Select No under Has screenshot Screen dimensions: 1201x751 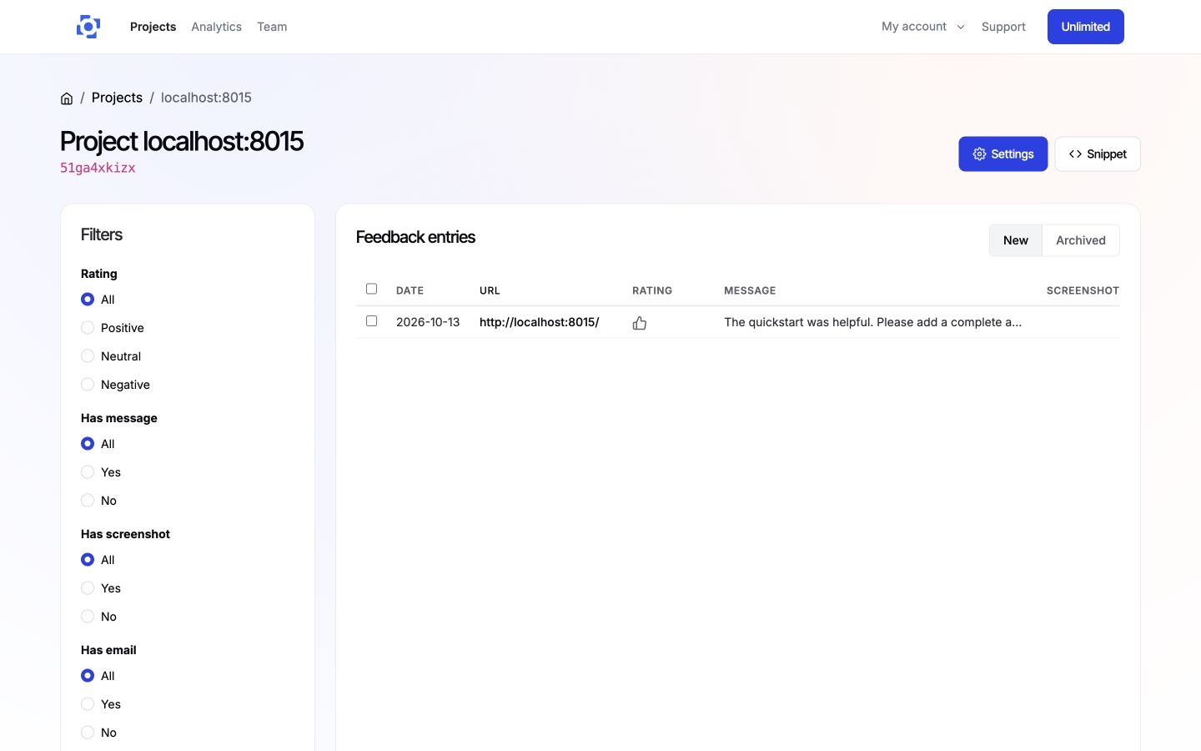(x=88, y=617)
